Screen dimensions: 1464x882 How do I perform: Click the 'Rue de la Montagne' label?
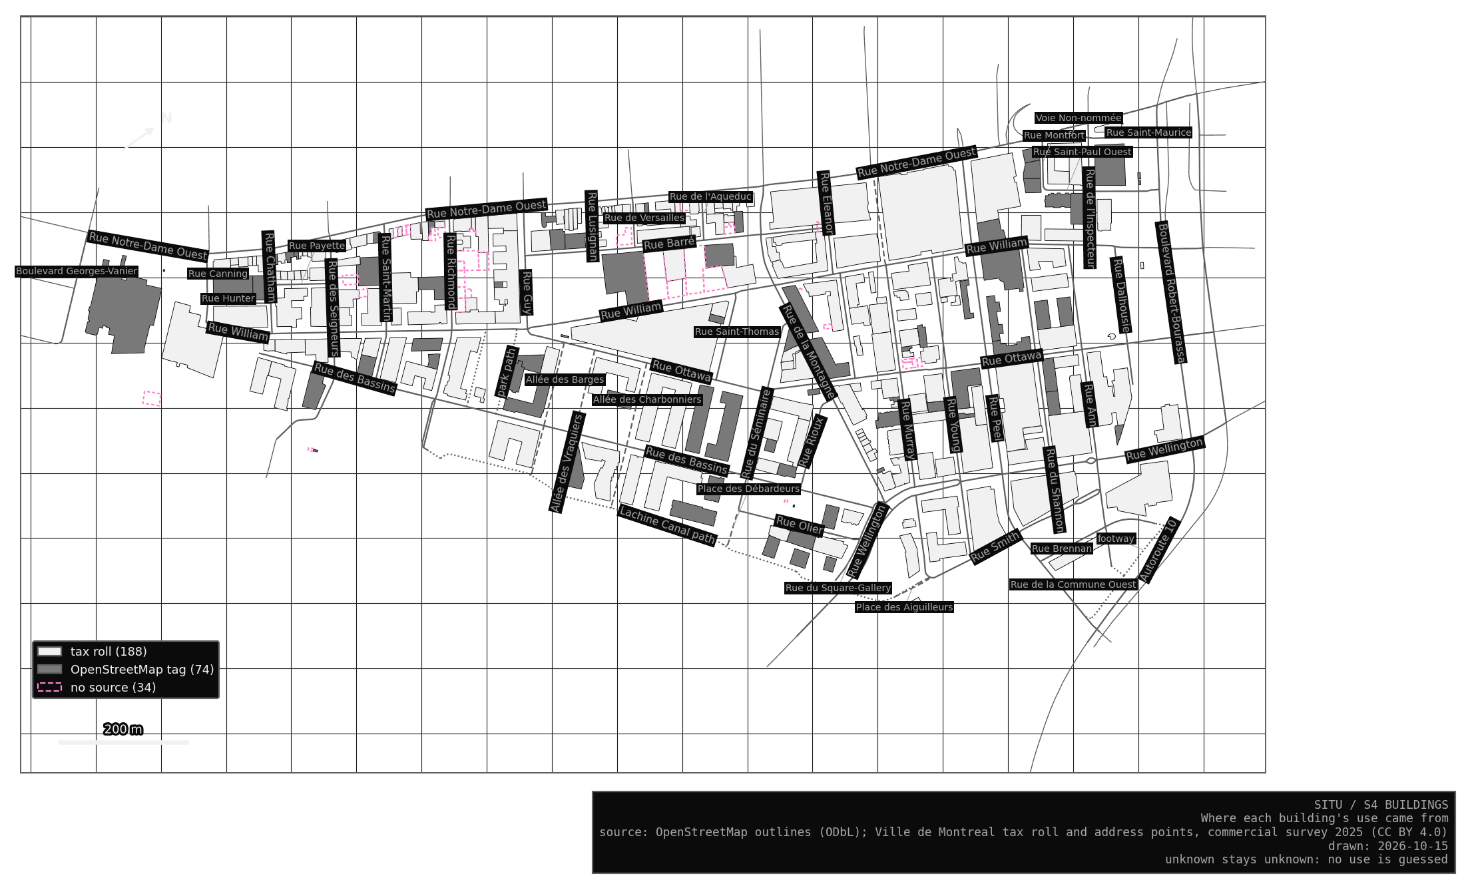808,352
